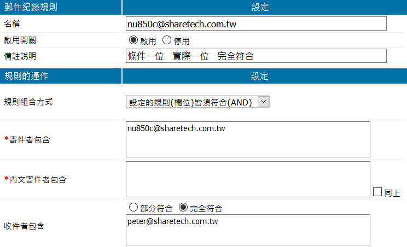Choose the 完全符合 radio option
Image resolution: width=407 pixels, height=247 pixels.
click(x=184, y=208)
